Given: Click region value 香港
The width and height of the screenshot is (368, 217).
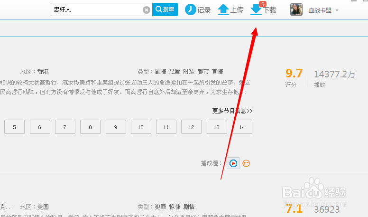Looking at the screenshot, I should point(43,72).
